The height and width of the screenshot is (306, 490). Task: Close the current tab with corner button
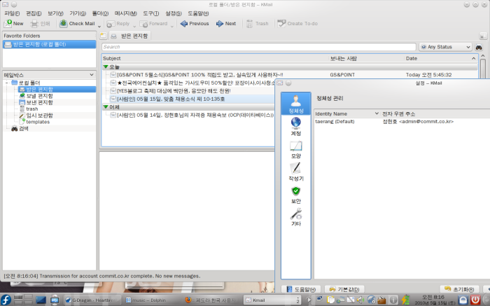pos(482,36)
